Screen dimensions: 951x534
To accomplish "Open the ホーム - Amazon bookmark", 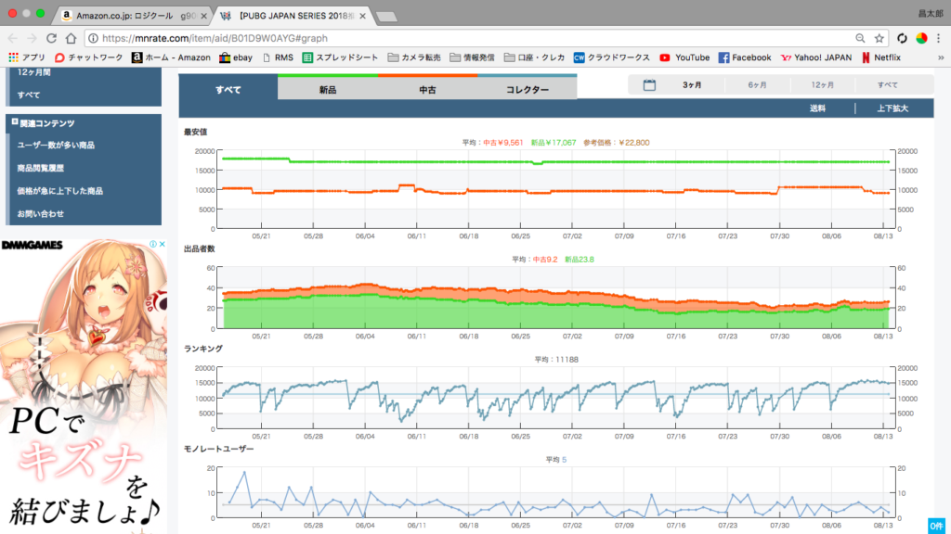I will pyautogui.click(x=171, y=57).
